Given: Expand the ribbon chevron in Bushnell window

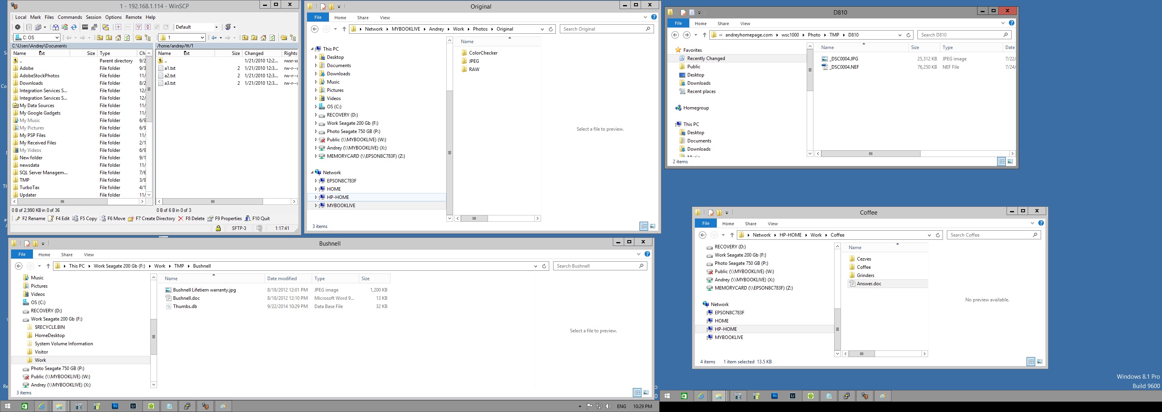Looking at the screenshot, I should (639, 254).
